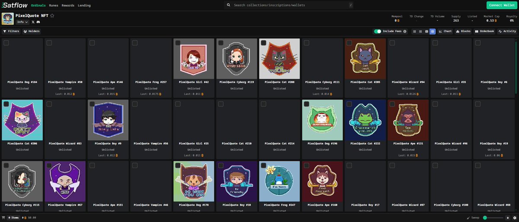Open the collection's X (Twitter) link

(33, 22)
